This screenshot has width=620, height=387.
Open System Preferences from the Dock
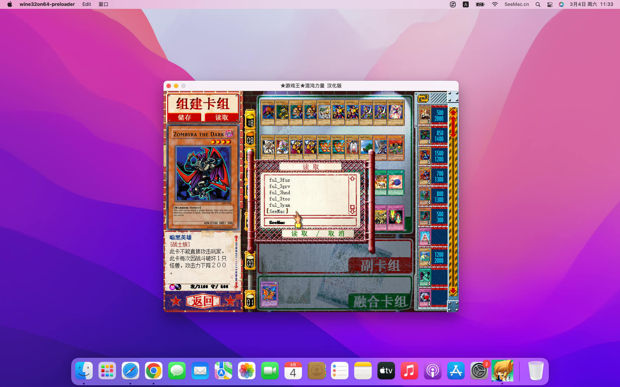pos(479,371)
